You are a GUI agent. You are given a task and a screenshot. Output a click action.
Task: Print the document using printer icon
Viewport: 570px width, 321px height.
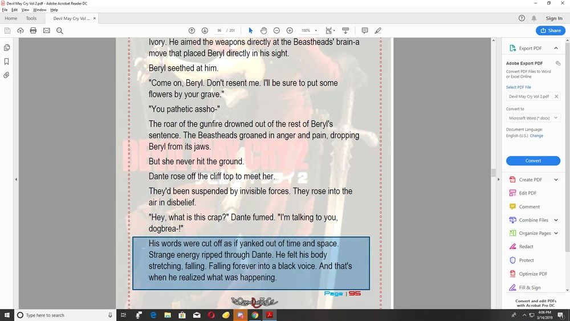click(x=34, y=31)
